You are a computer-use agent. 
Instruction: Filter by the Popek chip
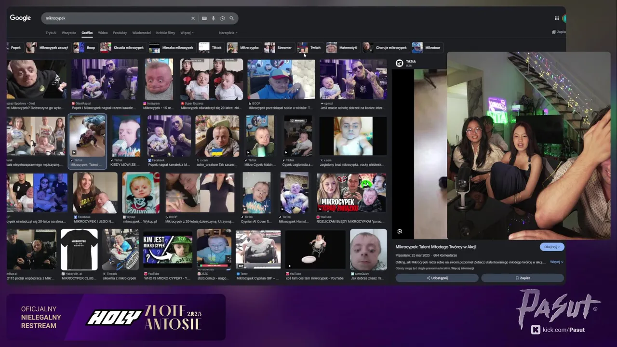pyautogui.click(x=14, y=48)
